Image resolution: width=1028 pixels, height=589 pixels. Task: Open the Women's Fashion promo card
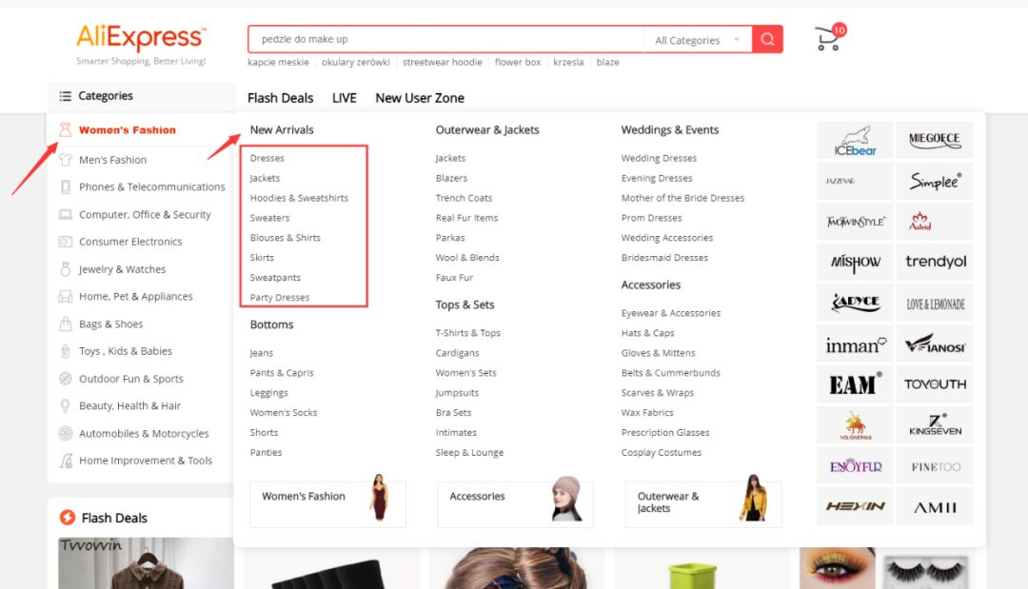point(327,503)
